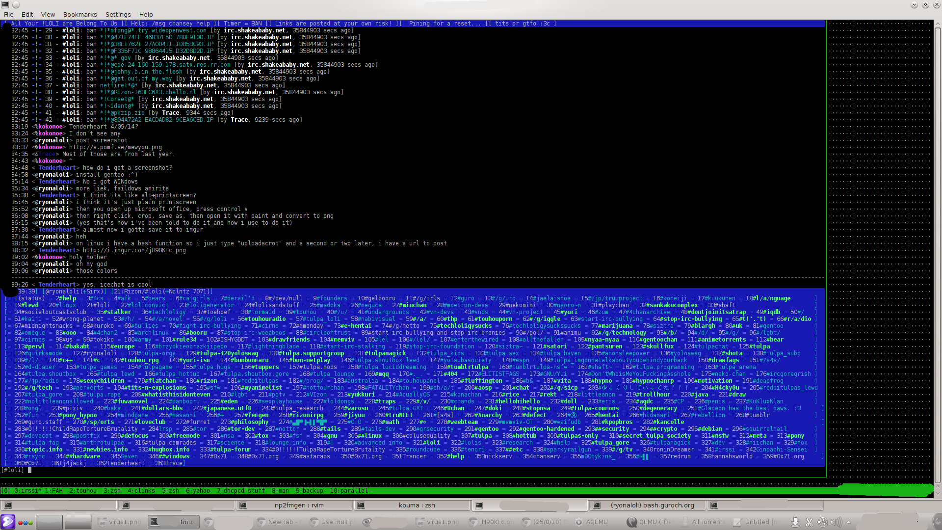942x530 pixels.
Task: Open the QEMU window from taskbar
Action: (651, 522)
